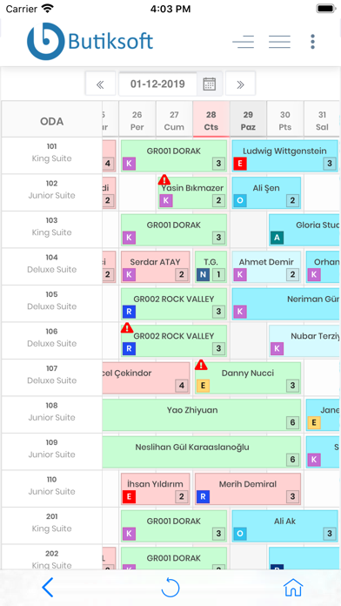Click blue O badge on Ali Şen booking
The width and height of the screenshot is (341, 606).
[240, 200]
